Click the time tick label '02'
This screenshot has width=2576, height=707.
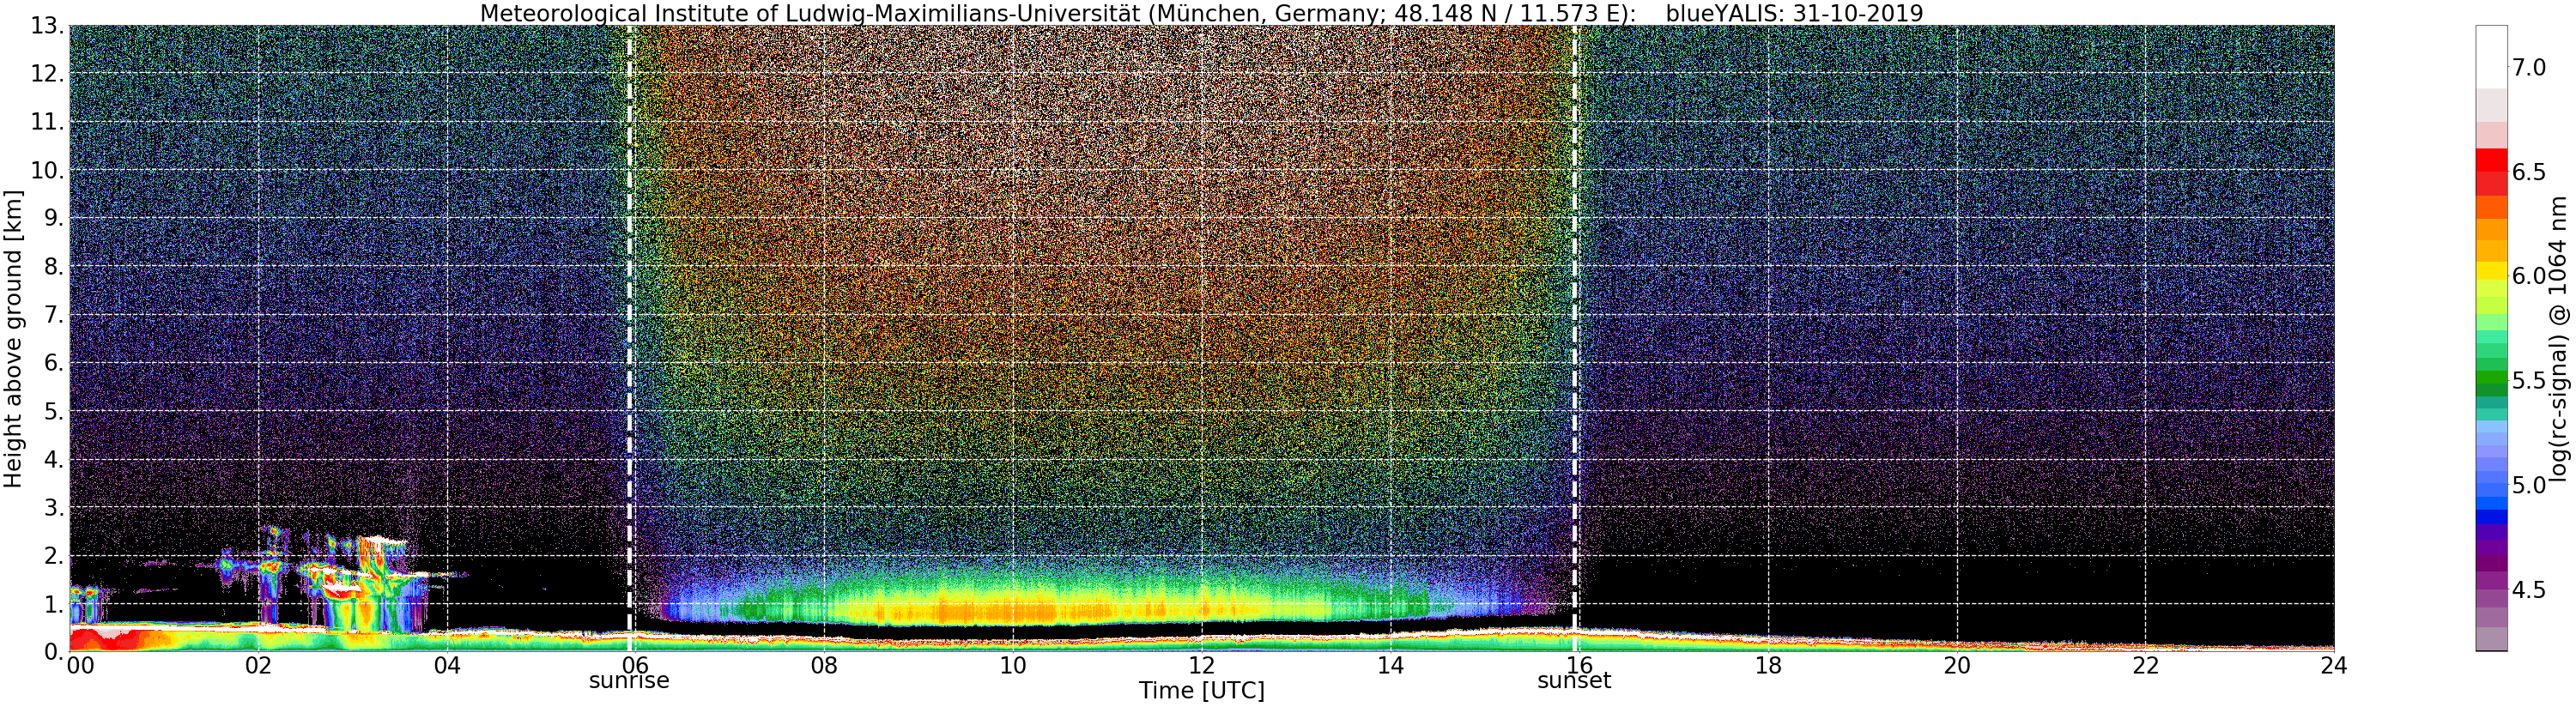(258, 665)
